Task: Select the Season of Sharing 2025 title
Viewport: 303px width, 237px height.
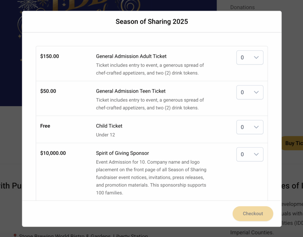Action: pos(151,21)
